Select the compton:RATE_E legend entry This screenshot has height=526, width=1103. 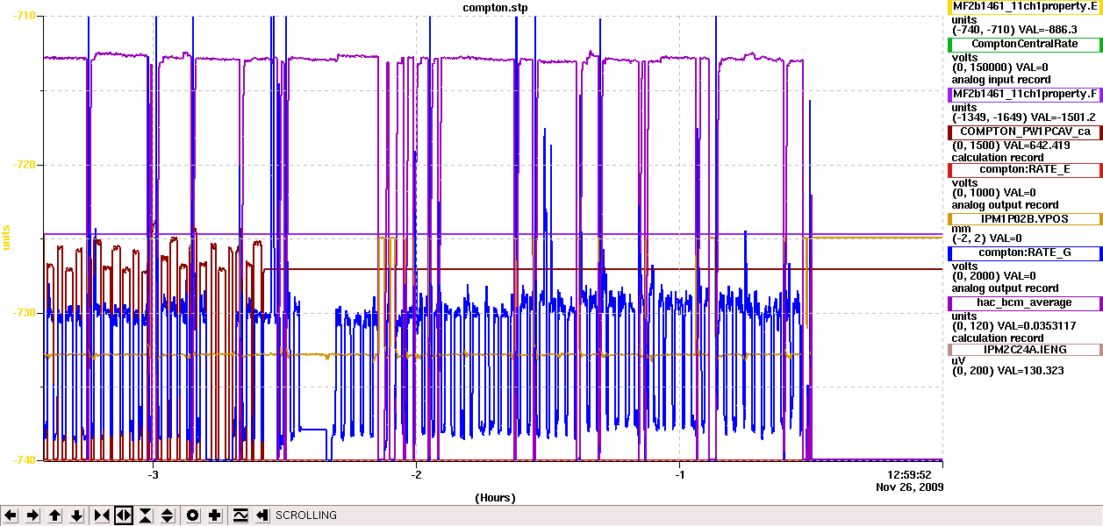tap(1024, 169)
